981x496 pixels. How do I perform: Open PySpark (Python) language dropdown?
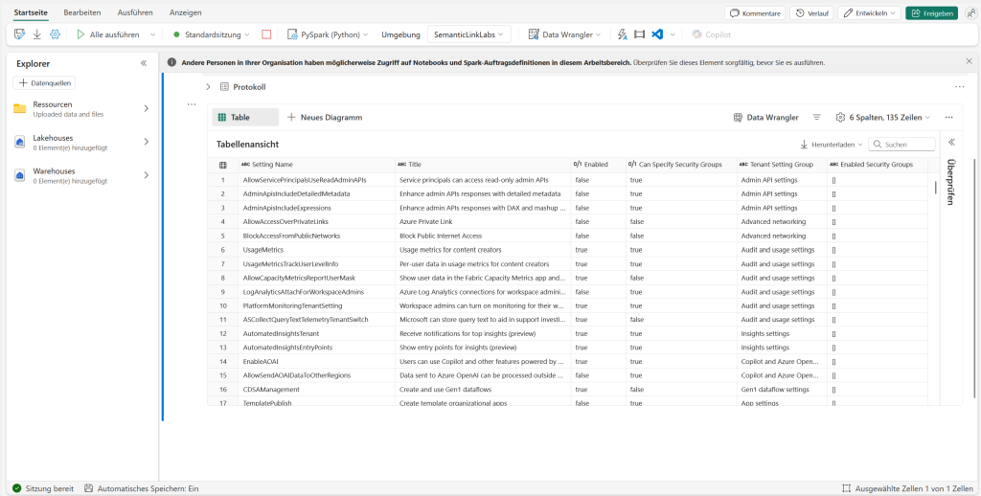(328, 34)
